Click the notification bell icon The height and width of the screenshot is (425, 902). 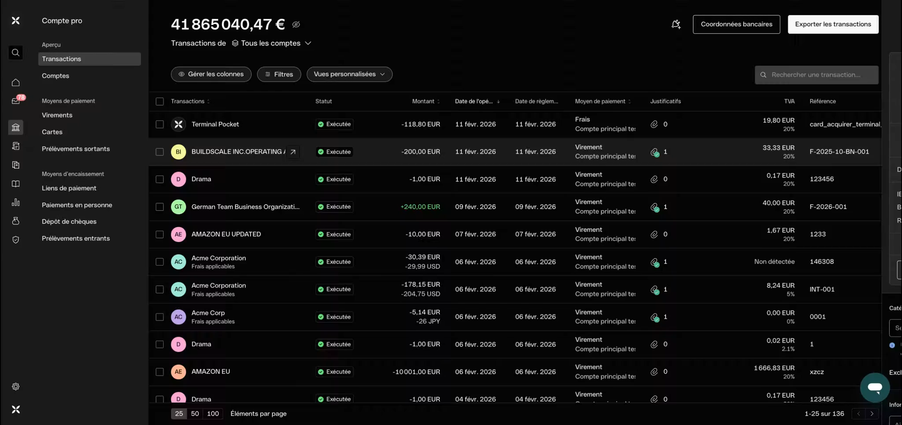676,25
